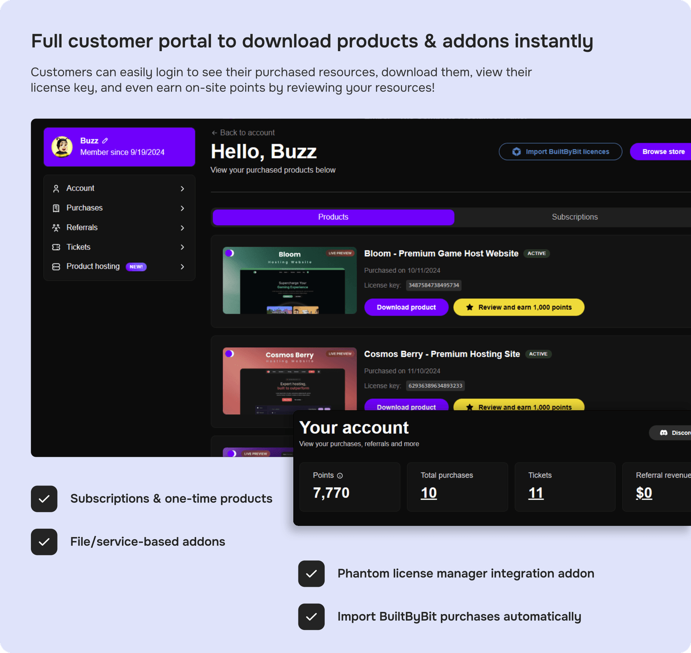691x653 pixels.
Task: Click the Purchases receipt icon
Action: (x=56, y=208)
